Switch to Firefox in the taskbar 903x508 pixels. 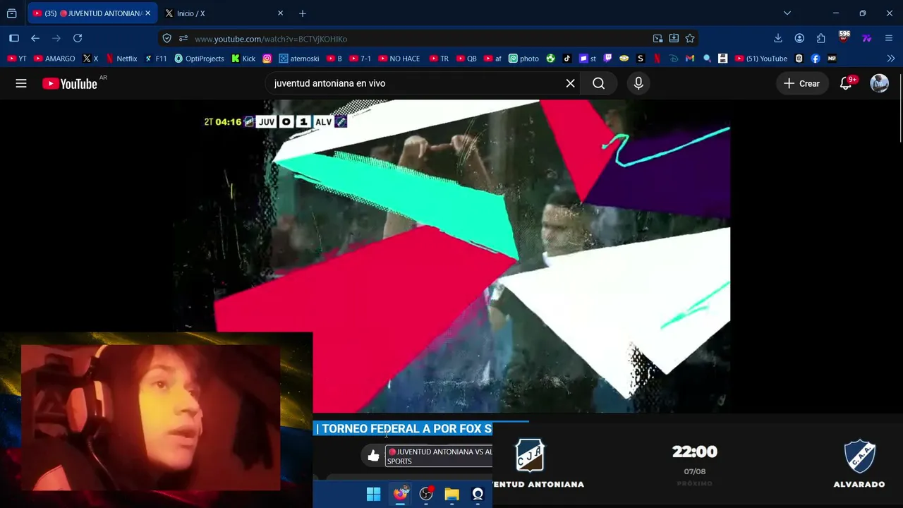pos(400,494)
